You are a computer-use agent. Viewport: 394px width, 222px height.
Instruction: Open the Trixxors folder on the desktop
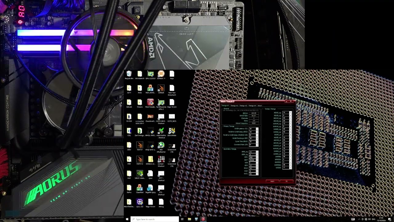pos(140,103)
